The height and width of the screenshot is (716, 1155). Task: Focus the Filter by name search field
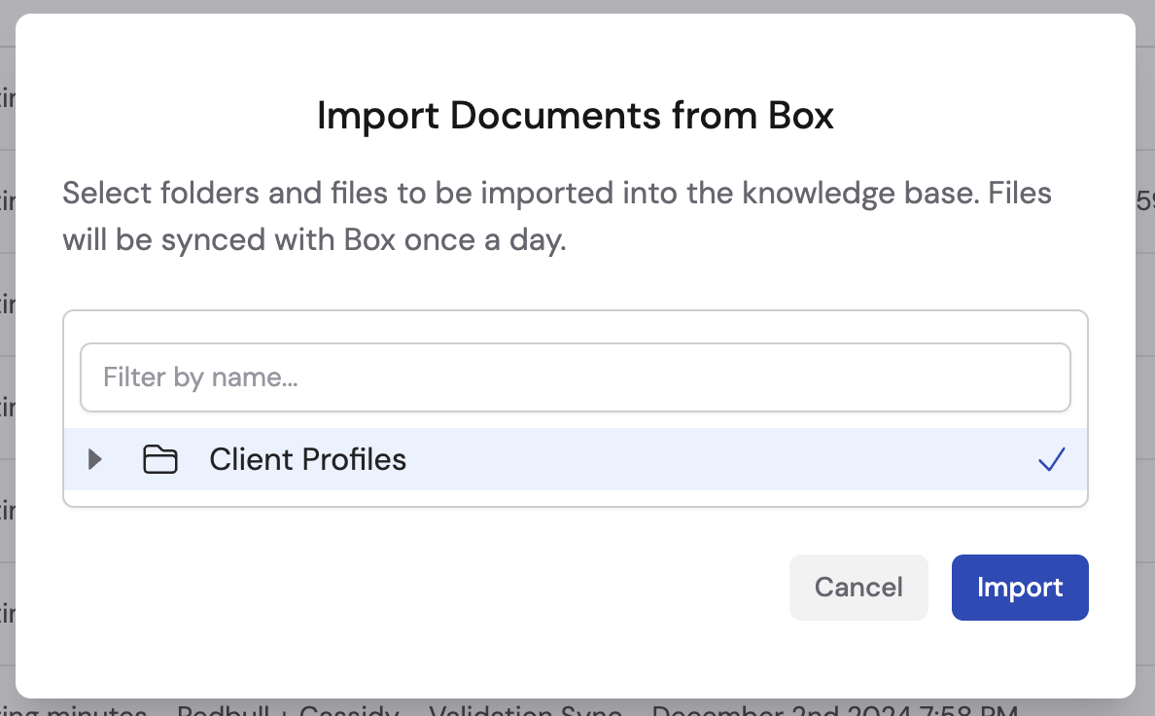pos(576,376)
